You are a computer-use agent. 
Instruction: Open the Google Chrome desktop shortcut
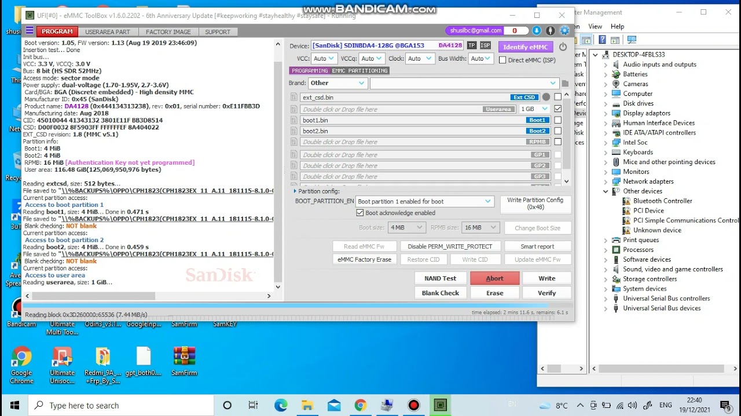tap(21, 365)
